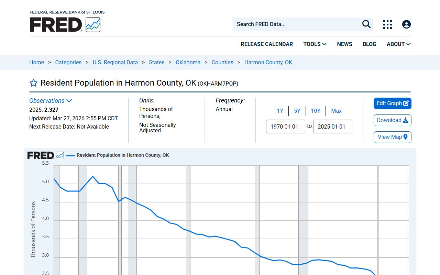The image size is (440, 275).
Task: Click the end date field 2025-01-01
Action: 333,126
